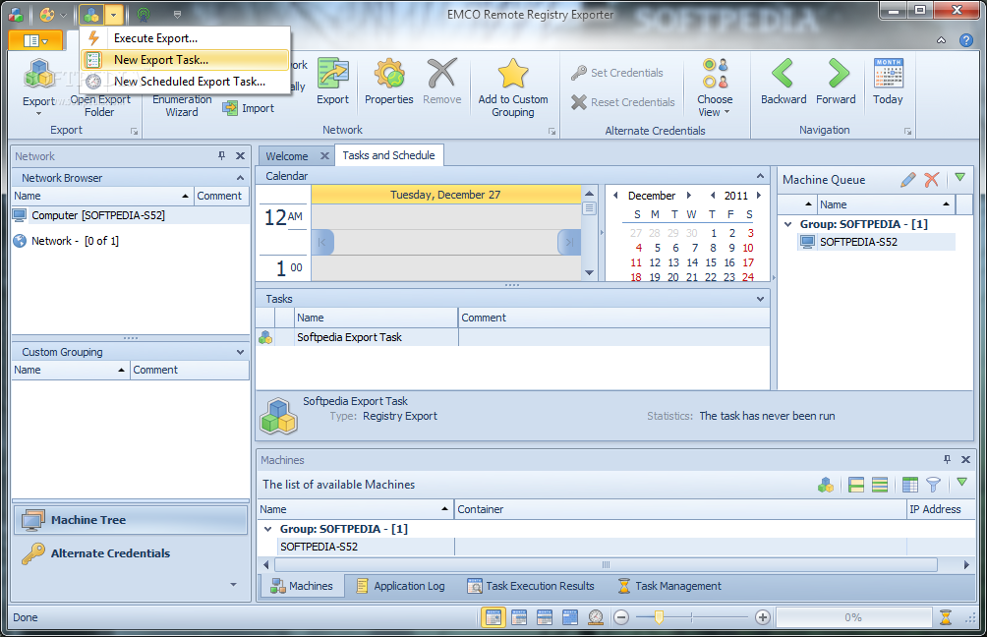Go to next year after 2011
987x637 pixels.
click(759, 196)
